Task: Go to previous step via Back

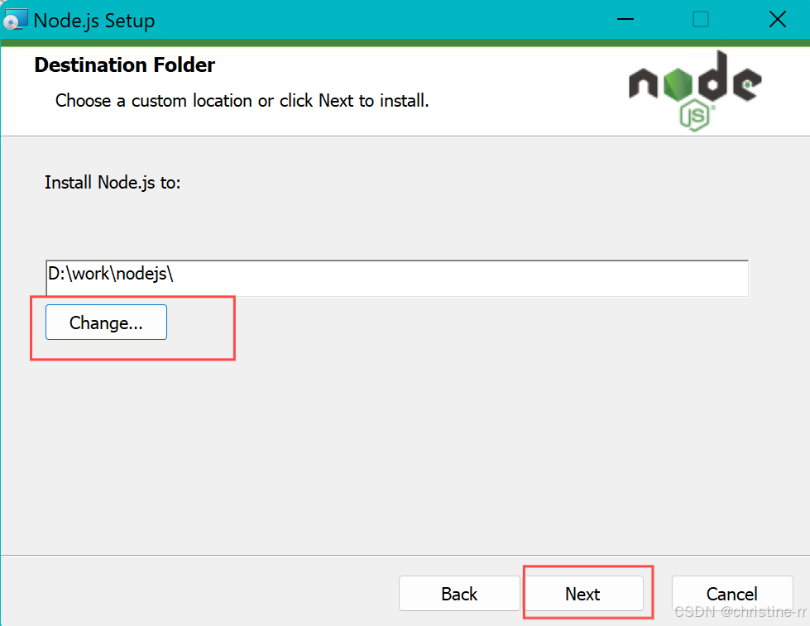Action: click(x=459, y=594)
